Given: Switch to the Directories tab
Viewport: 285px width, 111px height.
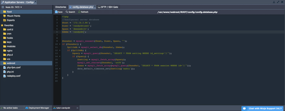Looking at the screenshot, I should coord(61,7).
